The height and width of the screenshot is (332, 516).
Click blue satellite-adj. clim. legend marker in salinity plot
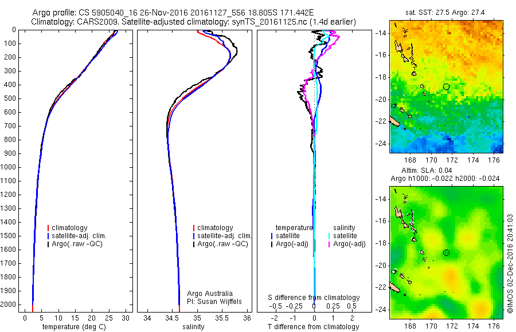(x=194, y=236)
